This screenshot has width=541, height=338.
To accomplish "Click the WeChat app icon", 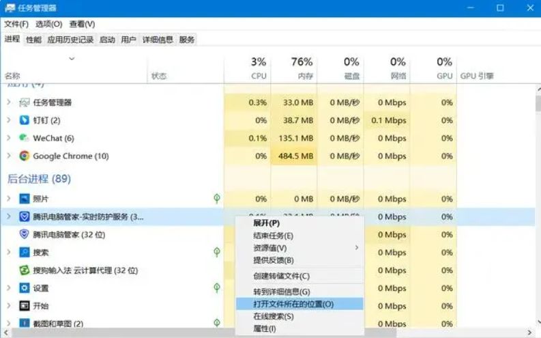I will [24, 138].
